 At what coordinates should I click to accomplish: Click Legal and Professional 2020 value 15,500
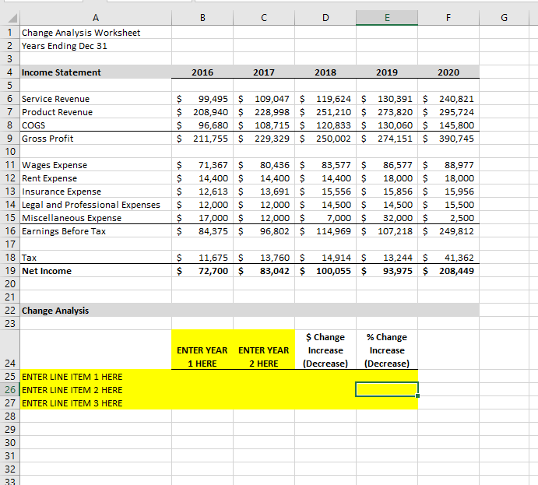(x=448, y=205)
